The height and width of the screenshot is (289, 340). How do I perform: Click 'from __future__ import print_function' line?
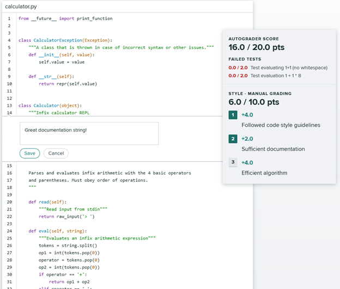point(65,19)
